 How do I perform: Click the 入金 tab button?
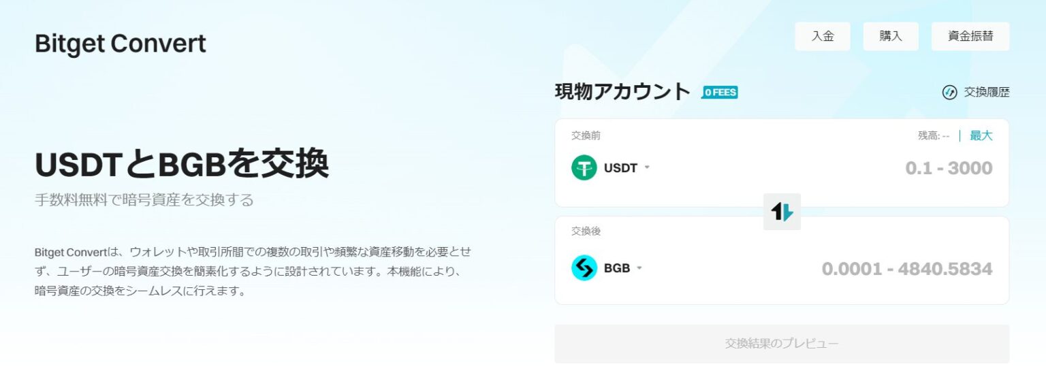[x=823, y=36]
